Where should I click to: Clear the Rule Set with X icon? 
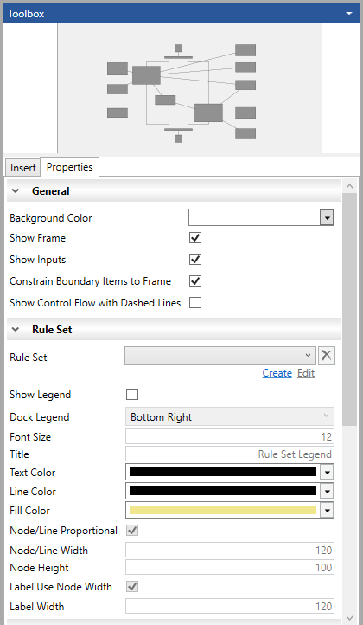(327, 356)
